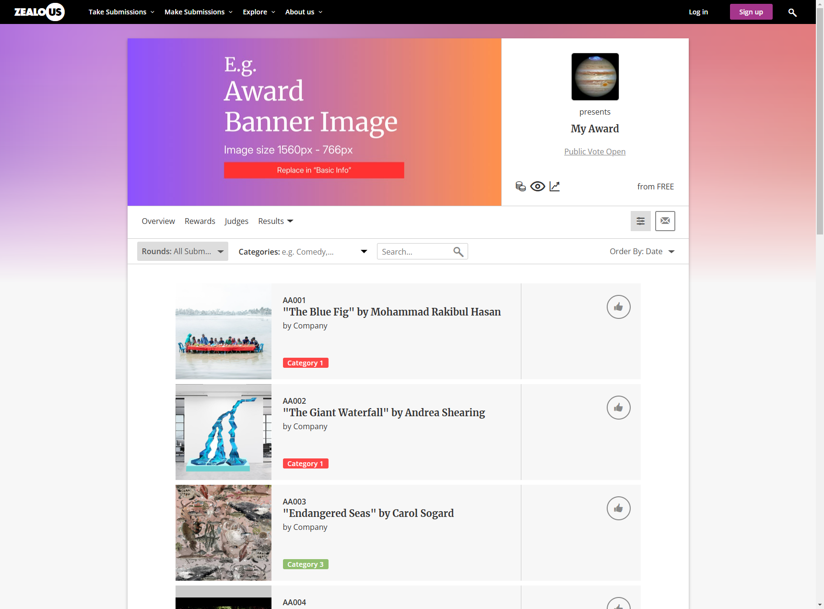Open "Endangered Seas" submission title

click(x=368, y=513)
